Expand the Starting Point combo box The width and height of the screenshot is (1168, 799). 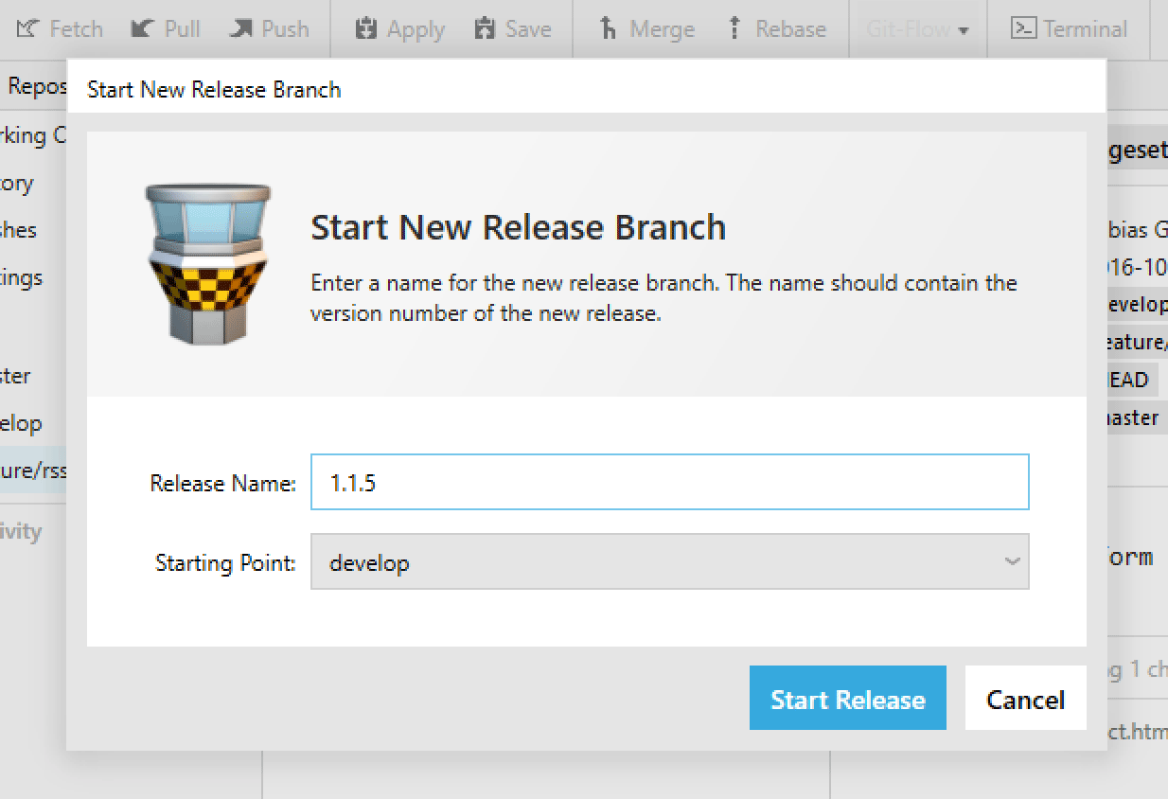(668, 562)
